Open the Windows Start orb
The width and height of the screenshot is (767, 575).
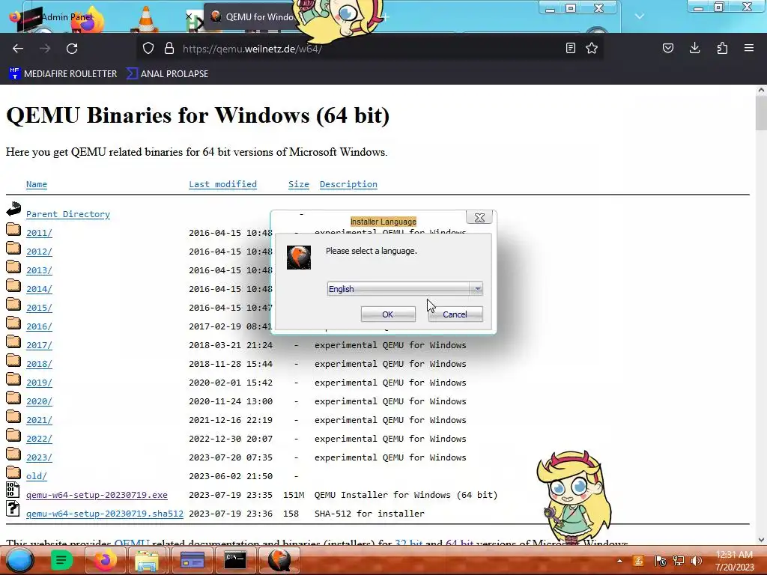20,560
